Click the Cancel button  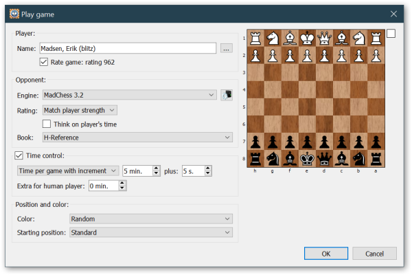click(x=374, y=254)
